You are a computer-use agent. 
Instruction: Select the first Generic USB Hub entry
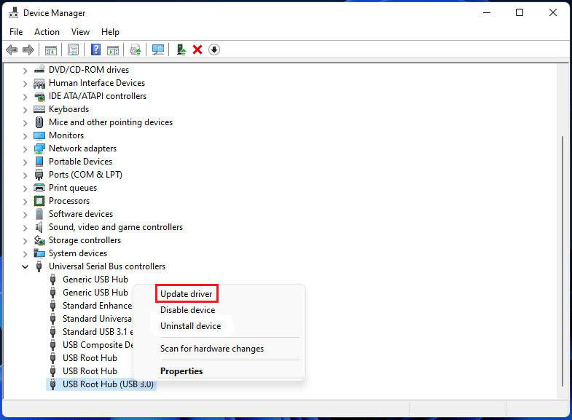95,280
